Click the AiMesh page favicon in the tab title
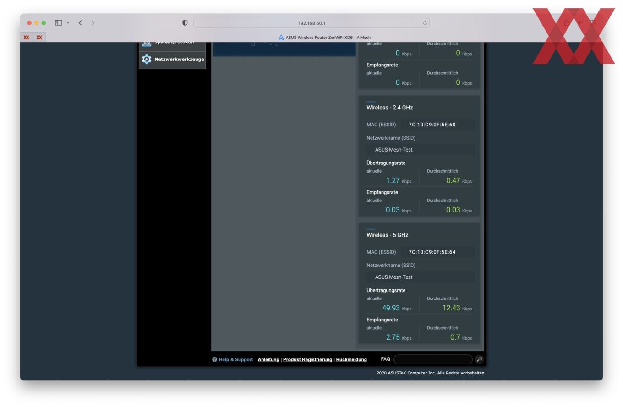The height and width of the screenshot is (407, 623). pyautogui.click(x=281, y=38)
